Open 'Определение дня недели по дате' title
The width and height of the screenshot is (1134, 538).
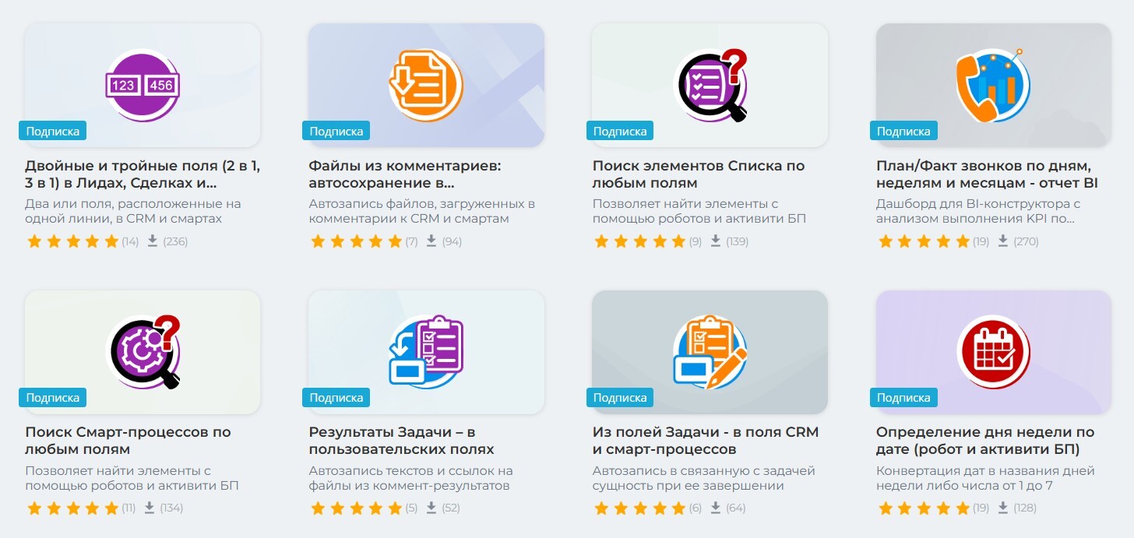985,441
